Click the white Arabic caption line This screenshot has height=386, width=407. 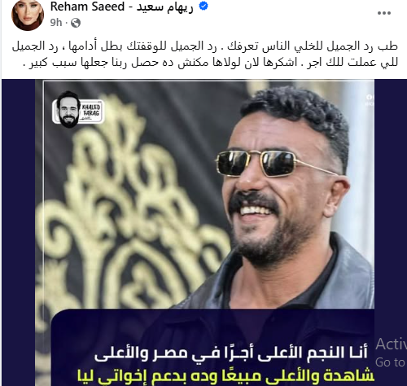pyautogui.click(x=231, y=353)
